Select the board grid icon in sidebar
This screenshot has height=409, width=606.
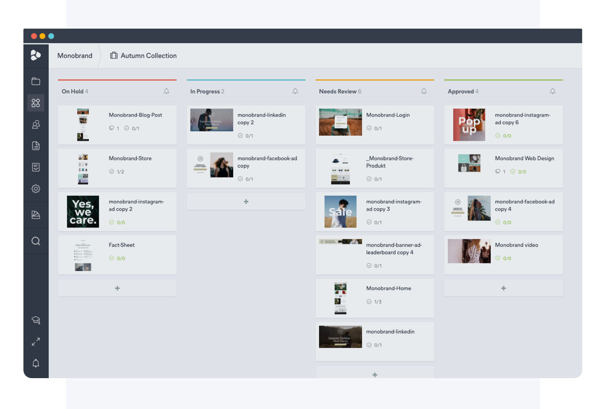(x=36, y=103)
